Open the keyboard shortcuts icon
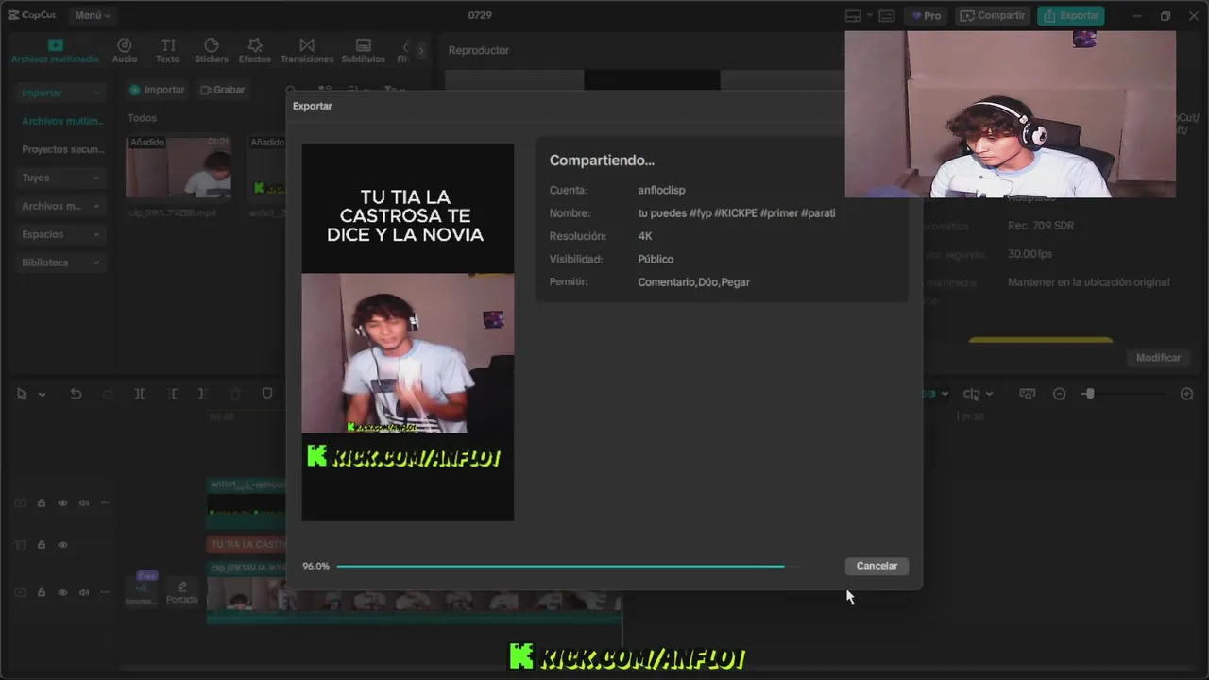The image size is (1209, 680). point(886,15)
